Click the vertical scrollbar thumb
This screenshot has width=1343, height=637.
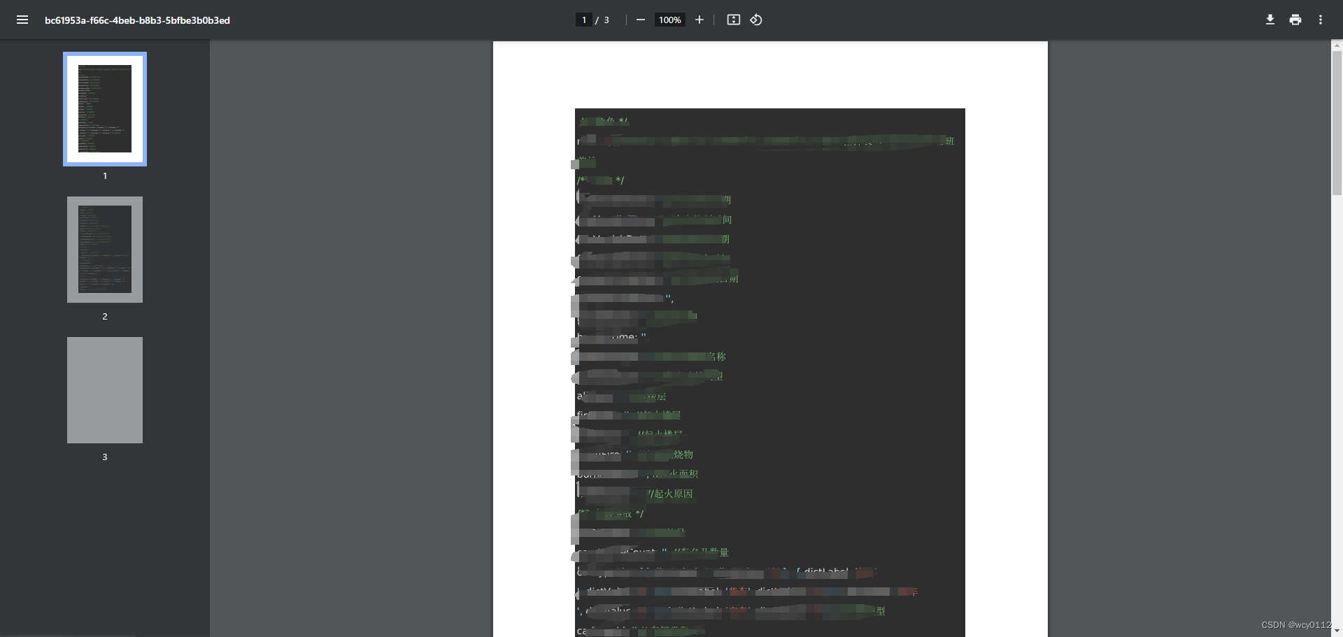pos(1337,122)
